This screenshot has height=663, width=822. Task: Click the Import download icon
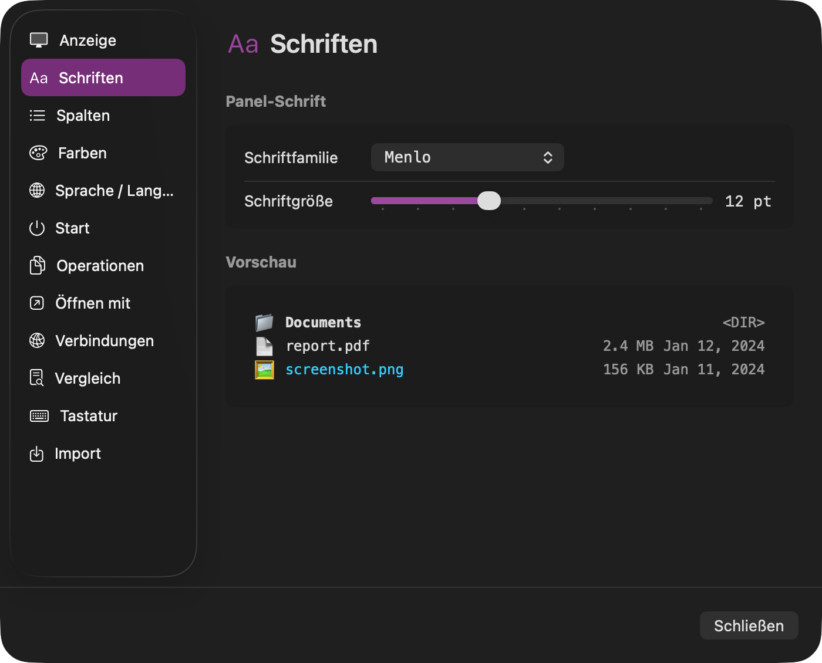pyautogui.click(x=37, y=453)
